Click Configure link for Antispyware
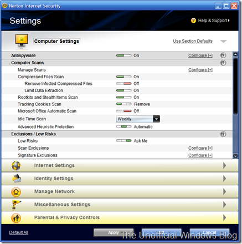Screen dimensions: 242x244 click(x=200, y=55)
